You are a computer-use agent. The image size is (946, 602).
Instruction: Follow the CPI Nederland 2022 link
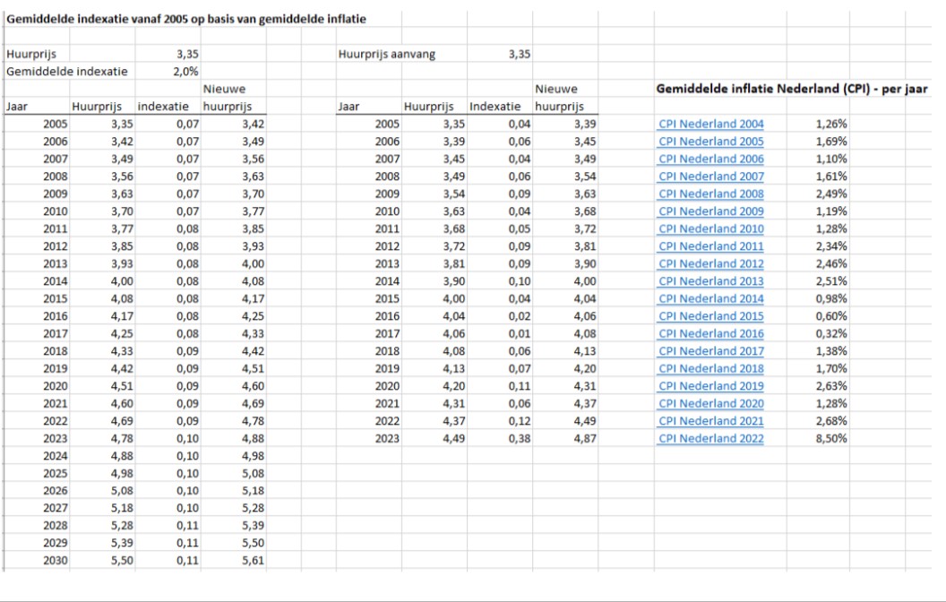710,438
